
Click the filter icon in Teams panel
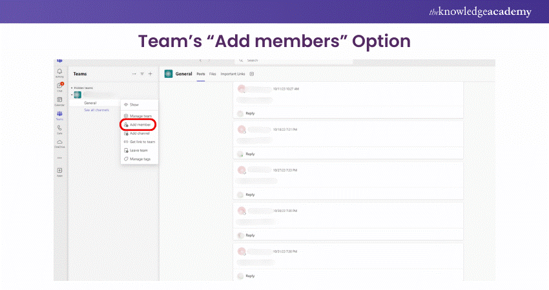point(142,74)
